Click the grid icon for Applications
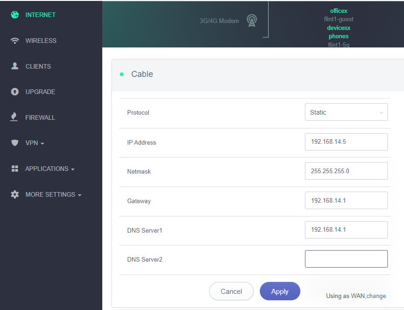This screenshot has width=404, height=310. (x=15, y=169)
